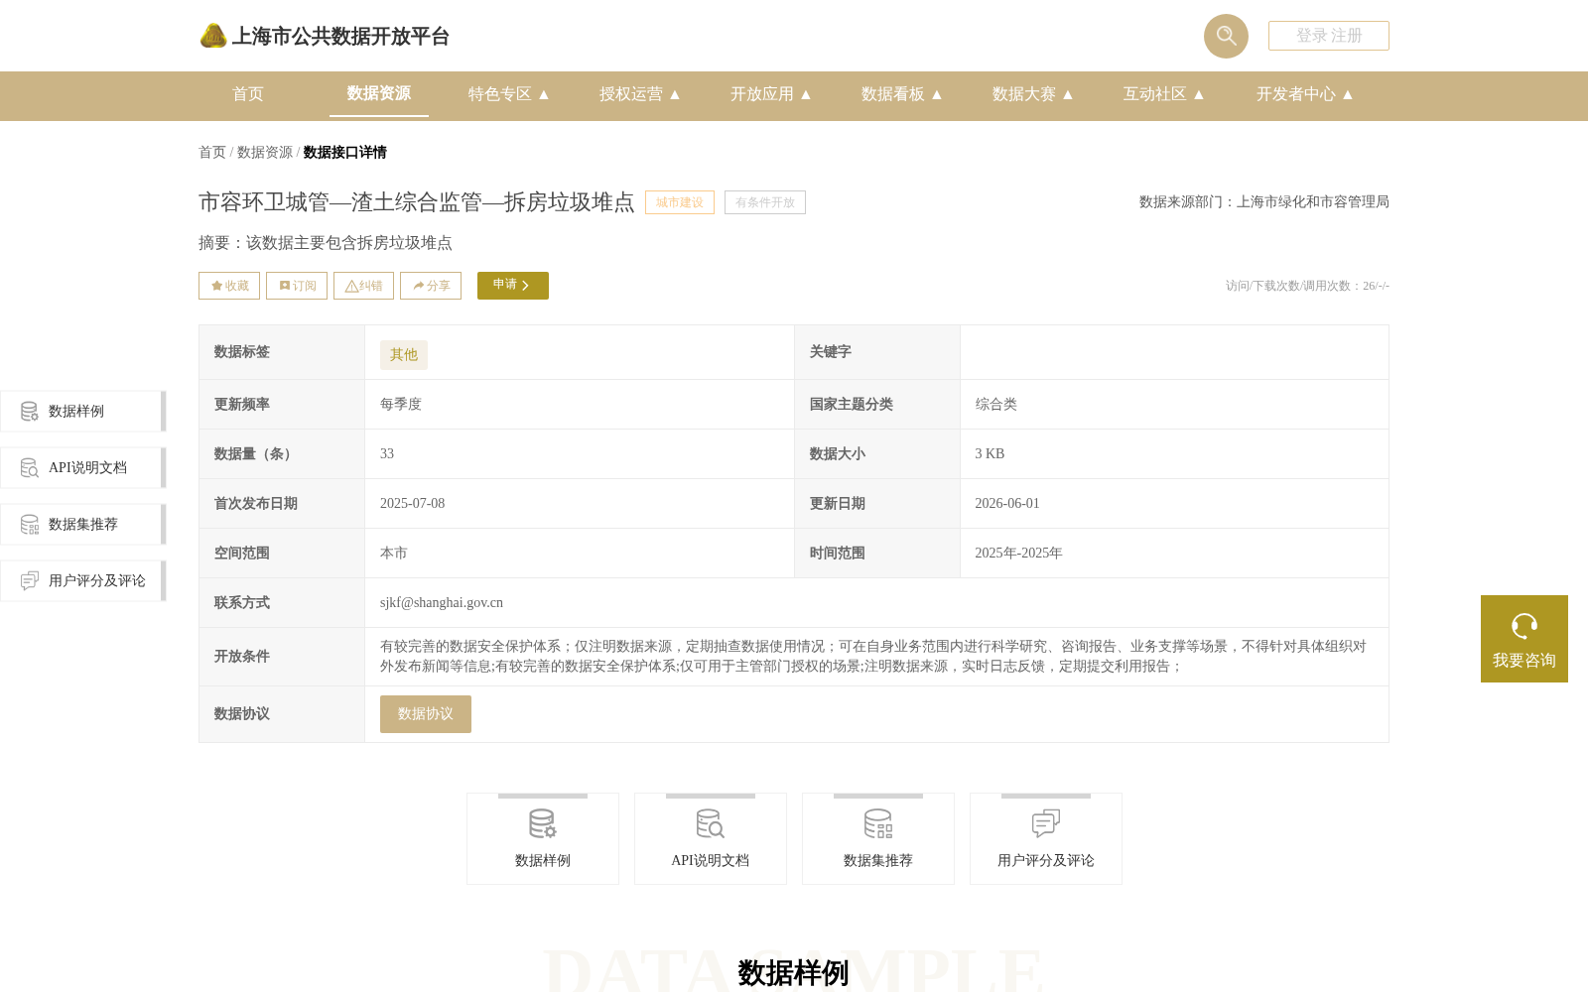The height and width of the screenshot is (992, 1588).
Task: Click 数据资源 in the breadcrumb
Action: pos(265,153)
